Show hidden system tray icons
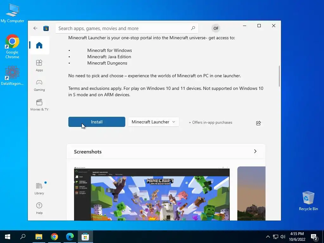The width and height of the screenshot is (324, 243). 268,237
